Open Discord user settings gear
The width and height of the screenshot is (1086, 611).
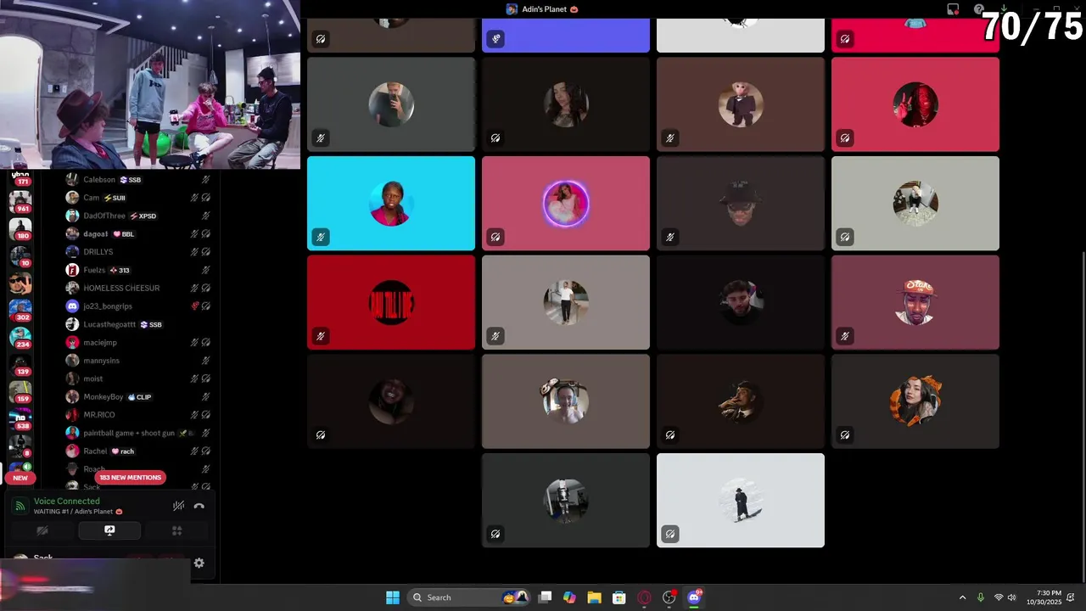click(199, 563)
